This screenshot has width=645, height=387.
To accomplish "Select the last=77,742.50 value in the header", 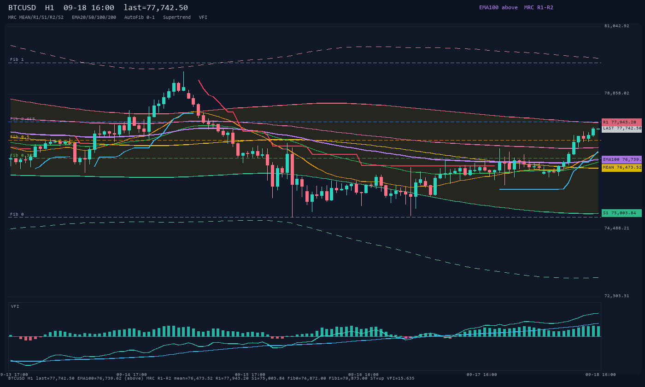I will tap(156, 8).
